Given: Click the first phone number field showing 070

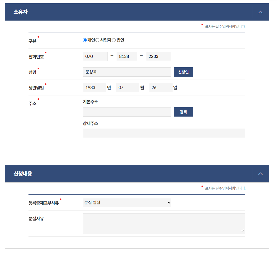Looking at the screenshot, I should (95, 56).
